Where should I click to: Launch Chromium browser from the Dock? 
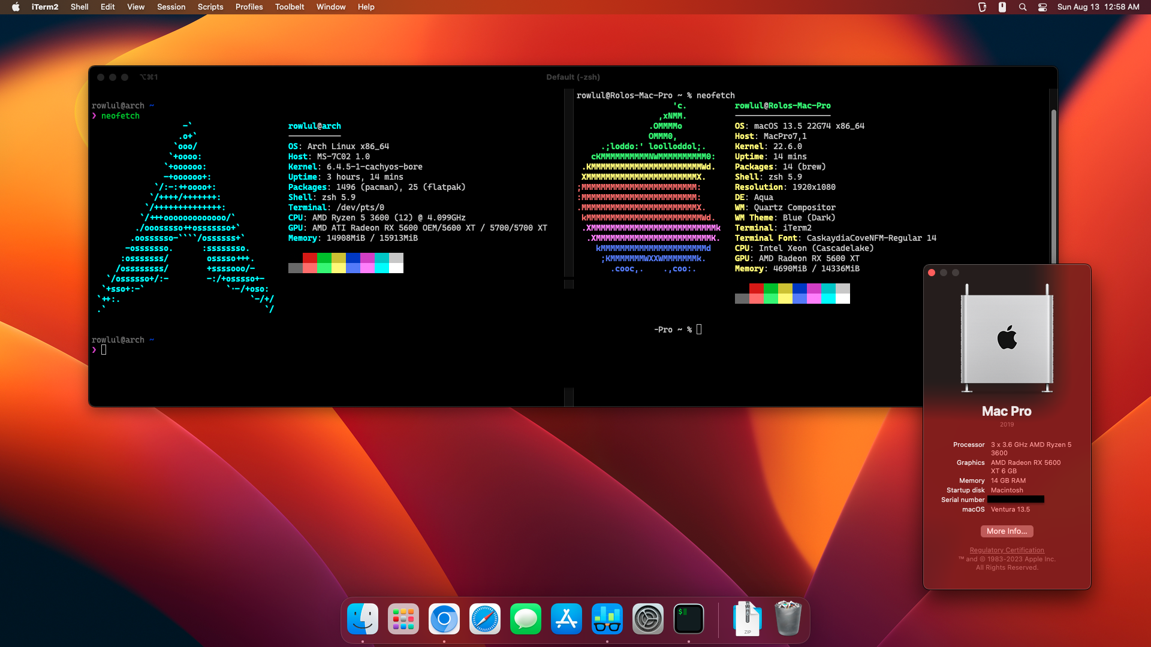[x=444, y=619]
